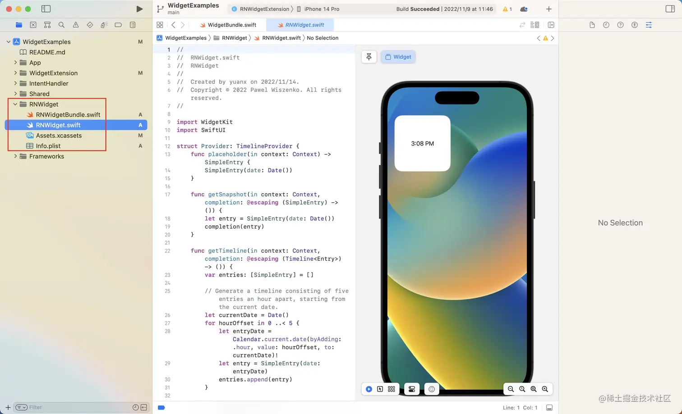Toggle the variants icon below the preview
The height and width of the screenshot is (414, 682).
coord(392,389)
